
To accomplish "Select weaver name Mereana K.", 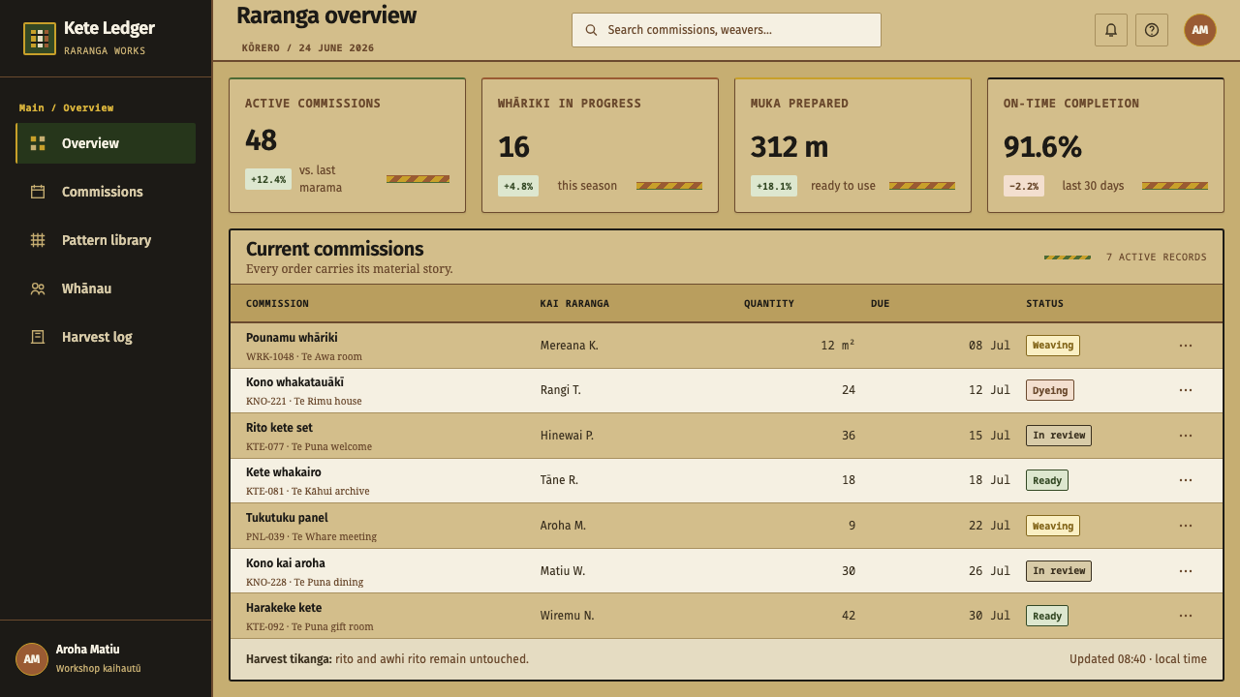I will pos(569,346).
